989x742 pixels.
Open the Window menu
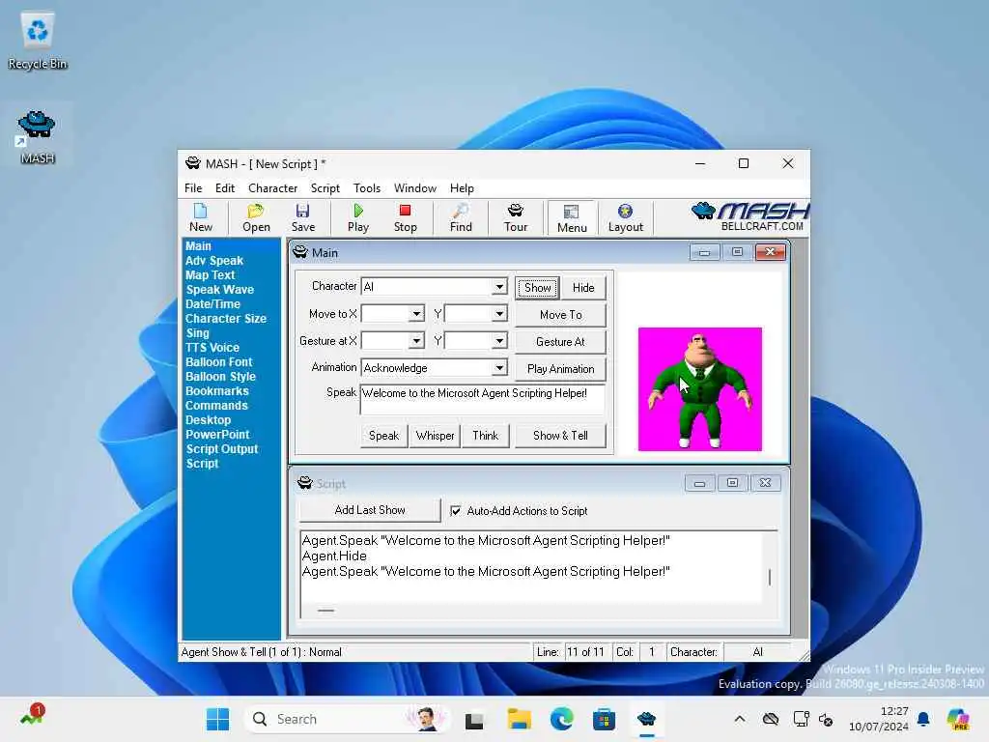pos(414,188)
